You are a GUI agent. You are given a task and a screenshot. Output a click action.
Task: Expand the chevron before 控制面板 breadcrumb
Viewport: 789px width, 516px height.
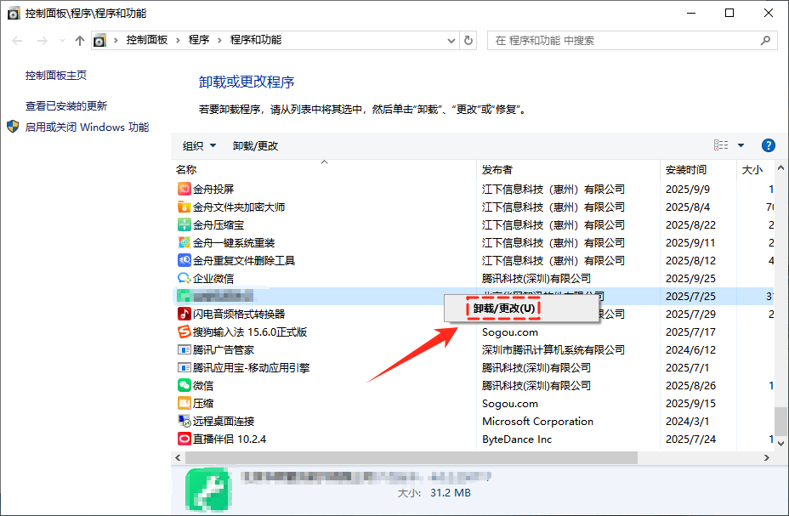(116, 40)
